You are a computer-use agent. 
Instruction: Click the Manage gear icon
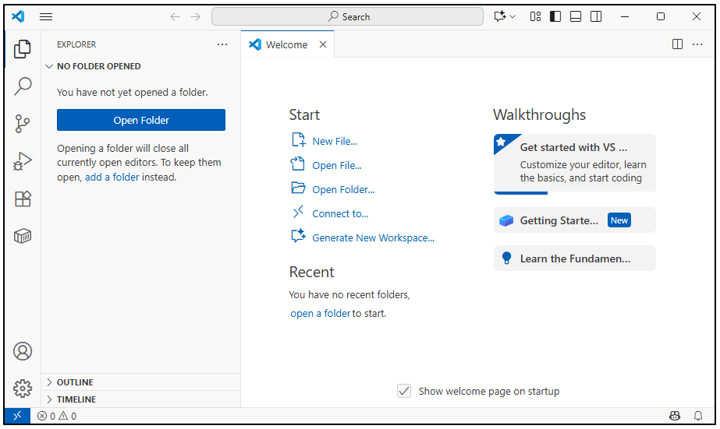click(23, 388)
